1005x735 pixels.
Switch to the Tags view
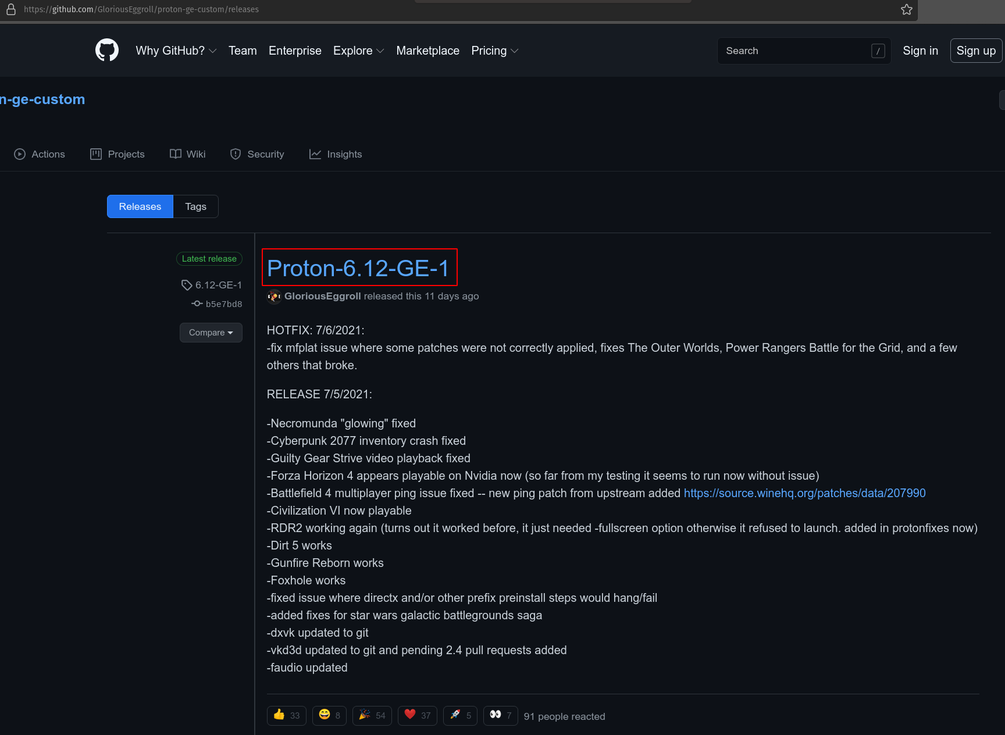[196, 206]
